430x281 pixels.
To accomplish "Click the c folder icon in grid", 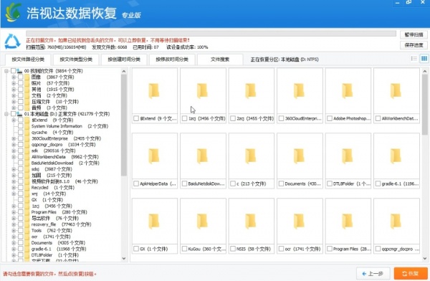I will tap(251, 156).
